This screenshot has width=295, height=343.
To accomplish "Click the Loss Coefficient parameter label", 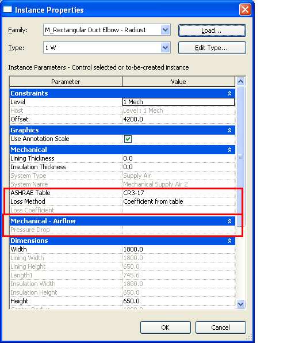I will click(32, 210).
